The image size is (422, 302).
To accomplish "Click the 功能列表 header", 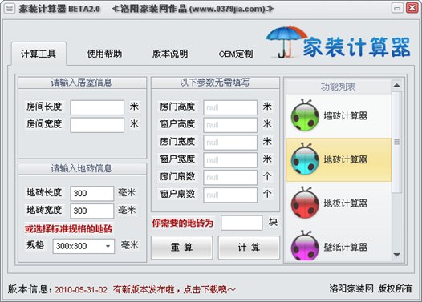I will click(x=339, y=87).
